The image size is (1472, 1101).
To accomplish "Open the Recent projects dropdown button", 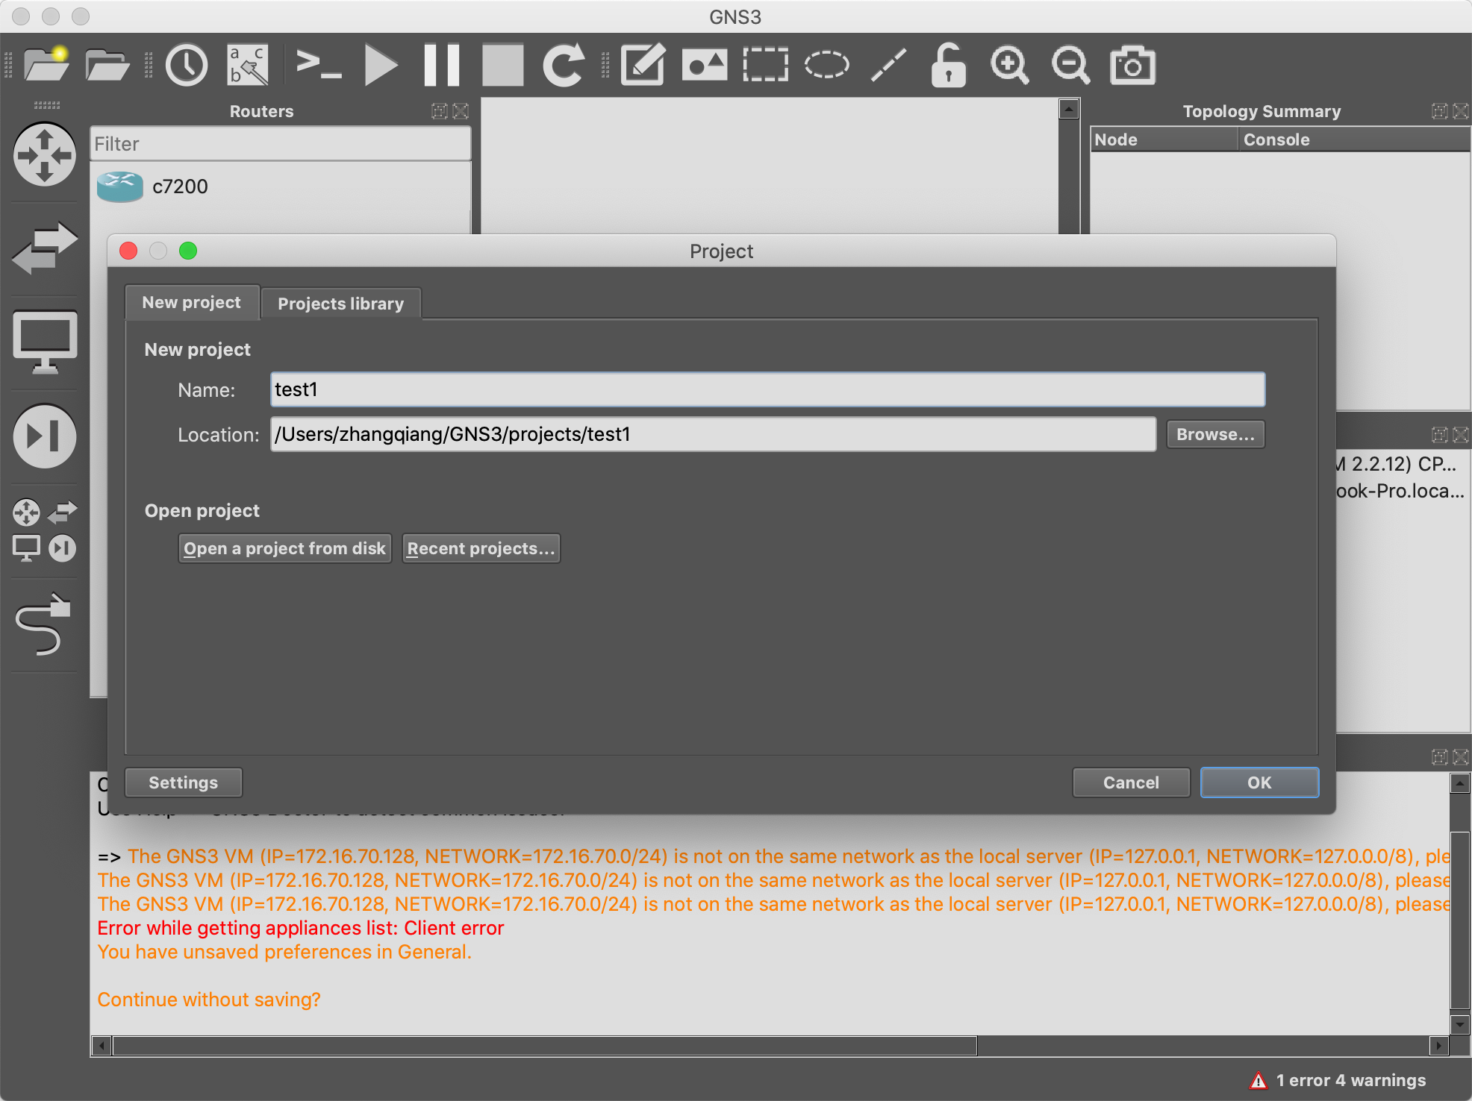I will tap(481, 548).
